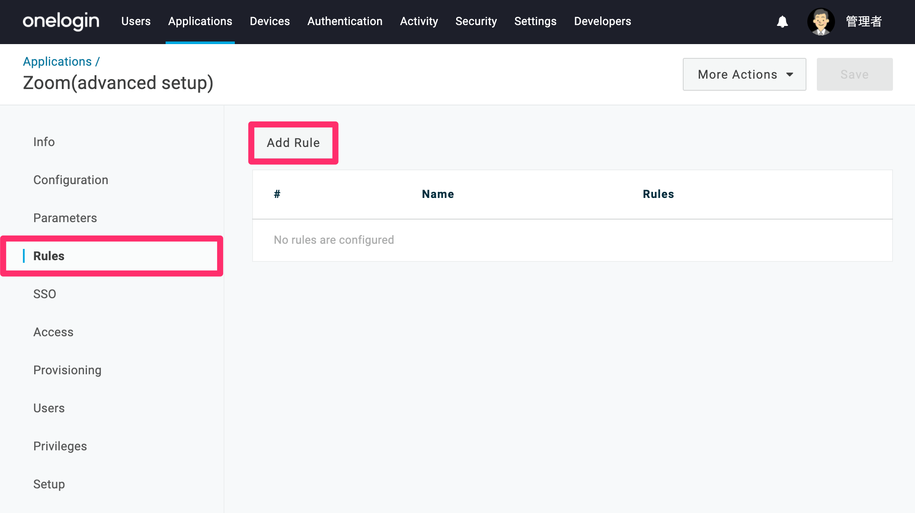Click the Zoom(advanced setup) page title
915x513 pixels.
coord(118,83)
